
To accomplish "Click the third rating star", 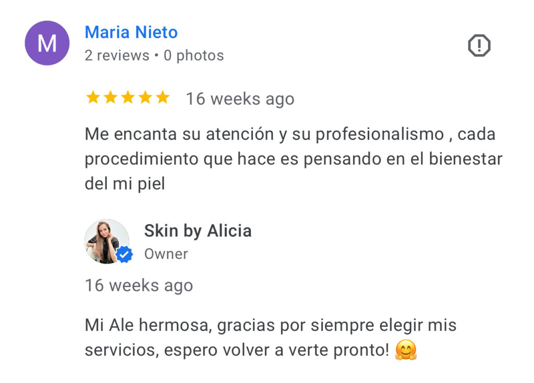I will click(128, 97).
